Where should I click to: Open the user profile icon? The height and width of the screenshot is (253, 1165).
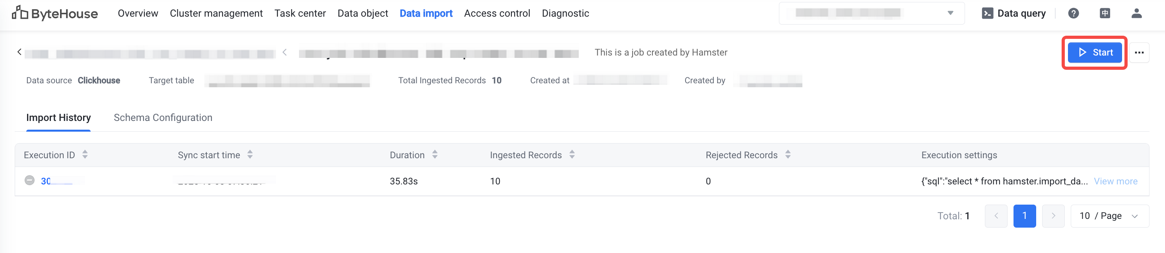pyautogui.click(x=1136, y=13)
